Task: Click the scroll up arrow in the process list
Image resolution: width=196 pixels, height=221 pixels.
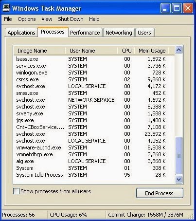Action: (x=178, y=50)
